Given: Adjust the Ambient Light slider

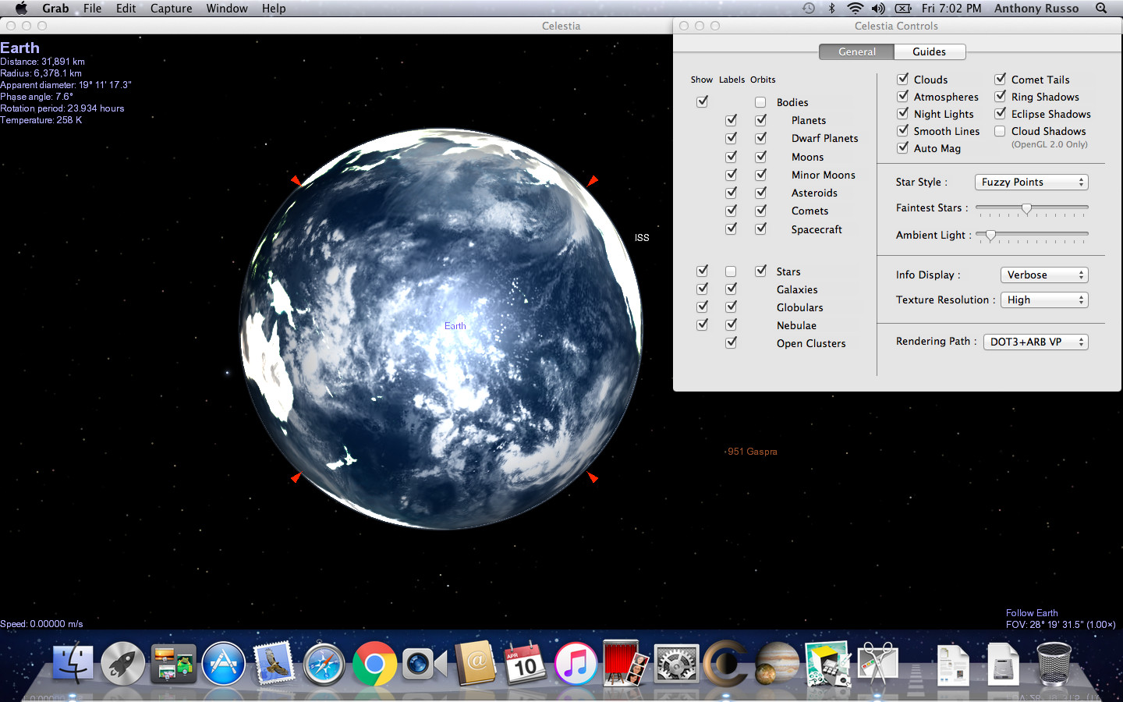Looking at the screenshot, I should pyautogui.click(x=992, y=235).
